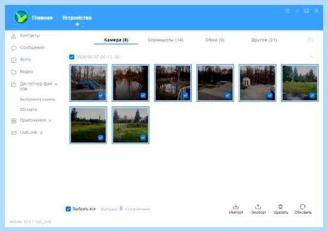This screenshot has height=232, width=328.
Task: Select Фото in sidebar
Action: tap(25, 60)
